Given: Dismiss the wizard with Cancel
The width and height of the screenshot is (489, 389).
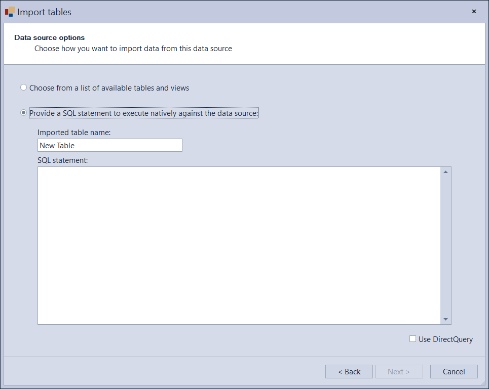Looking at the screenshot, I should pyautogui.click(x=454, y=371).
